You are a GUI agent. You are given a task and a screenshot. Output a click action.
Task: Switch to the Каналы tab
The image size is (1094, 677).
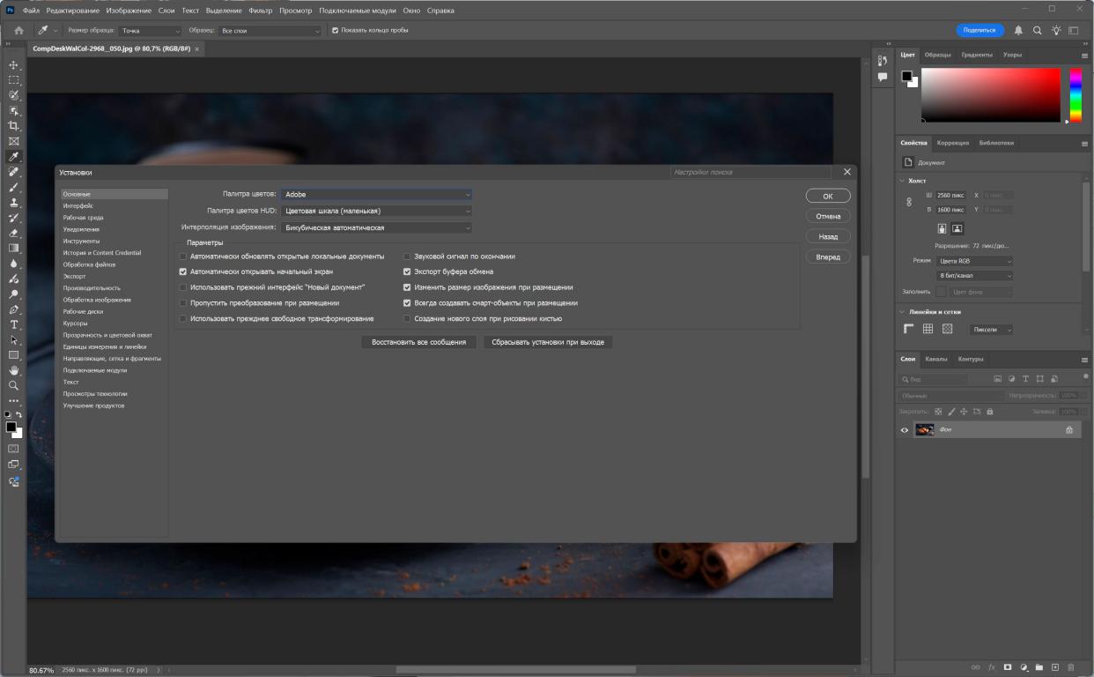(935, 360)
